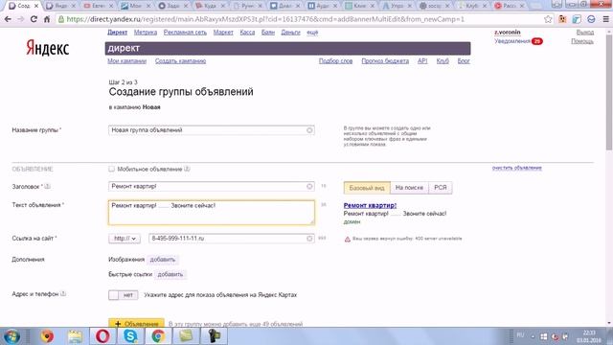Click the browser address bar
613x345 pixels.
(299, 19)
